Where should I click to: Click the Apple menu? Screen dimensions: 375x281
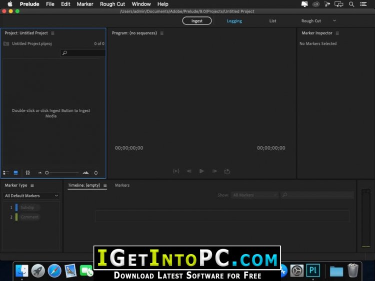[10, 4]
